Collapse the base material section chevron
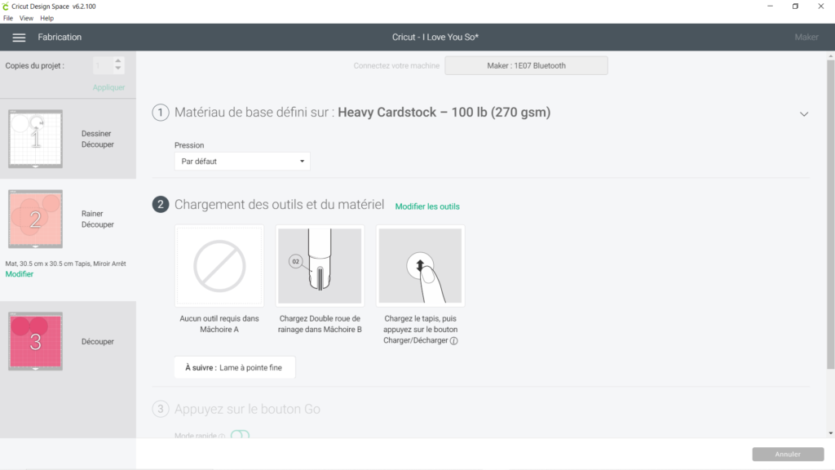The width and height of the screenshot is (835, 470). 804,114
